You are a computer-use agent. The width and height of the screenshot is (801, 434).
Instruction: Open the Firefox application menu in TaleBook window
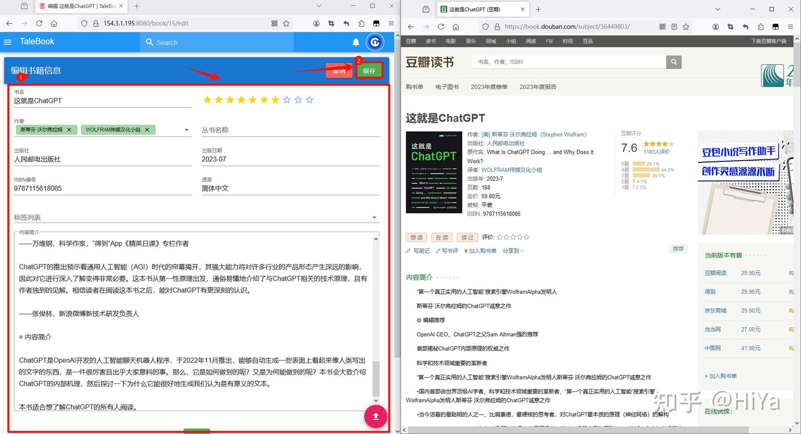tap(391, 23)
